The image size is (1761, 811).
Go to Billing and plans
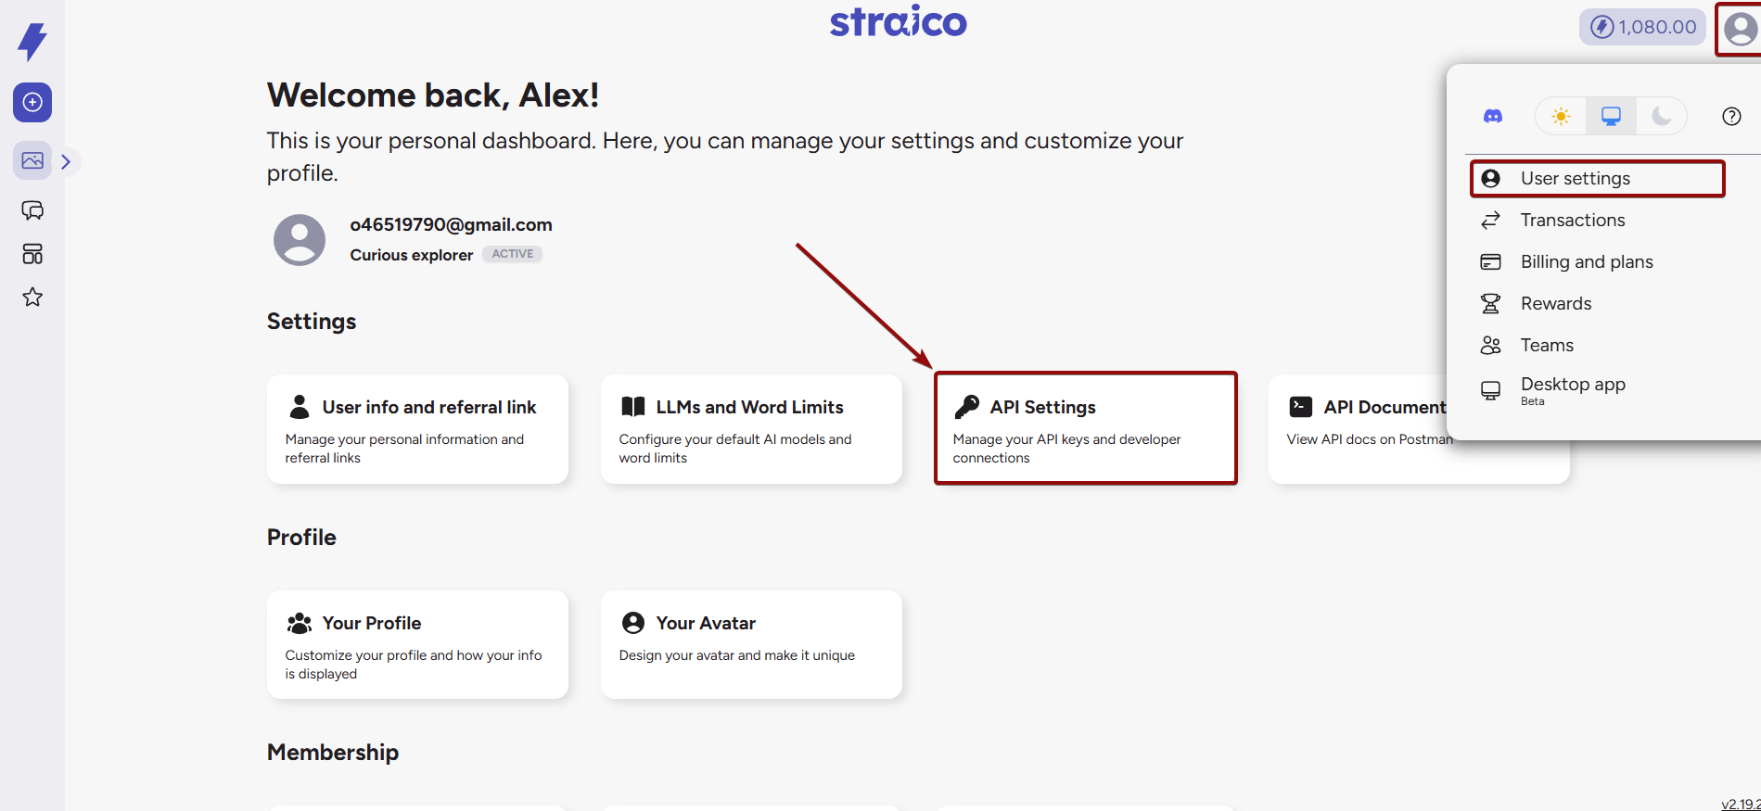1586,262
